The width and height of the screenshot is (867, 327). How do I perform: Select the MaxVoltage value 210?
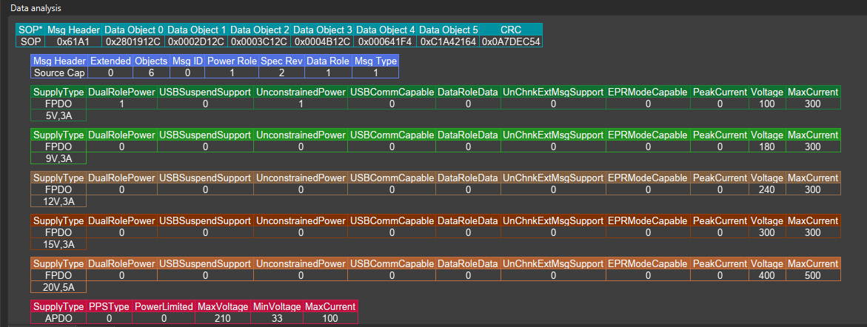223,317
